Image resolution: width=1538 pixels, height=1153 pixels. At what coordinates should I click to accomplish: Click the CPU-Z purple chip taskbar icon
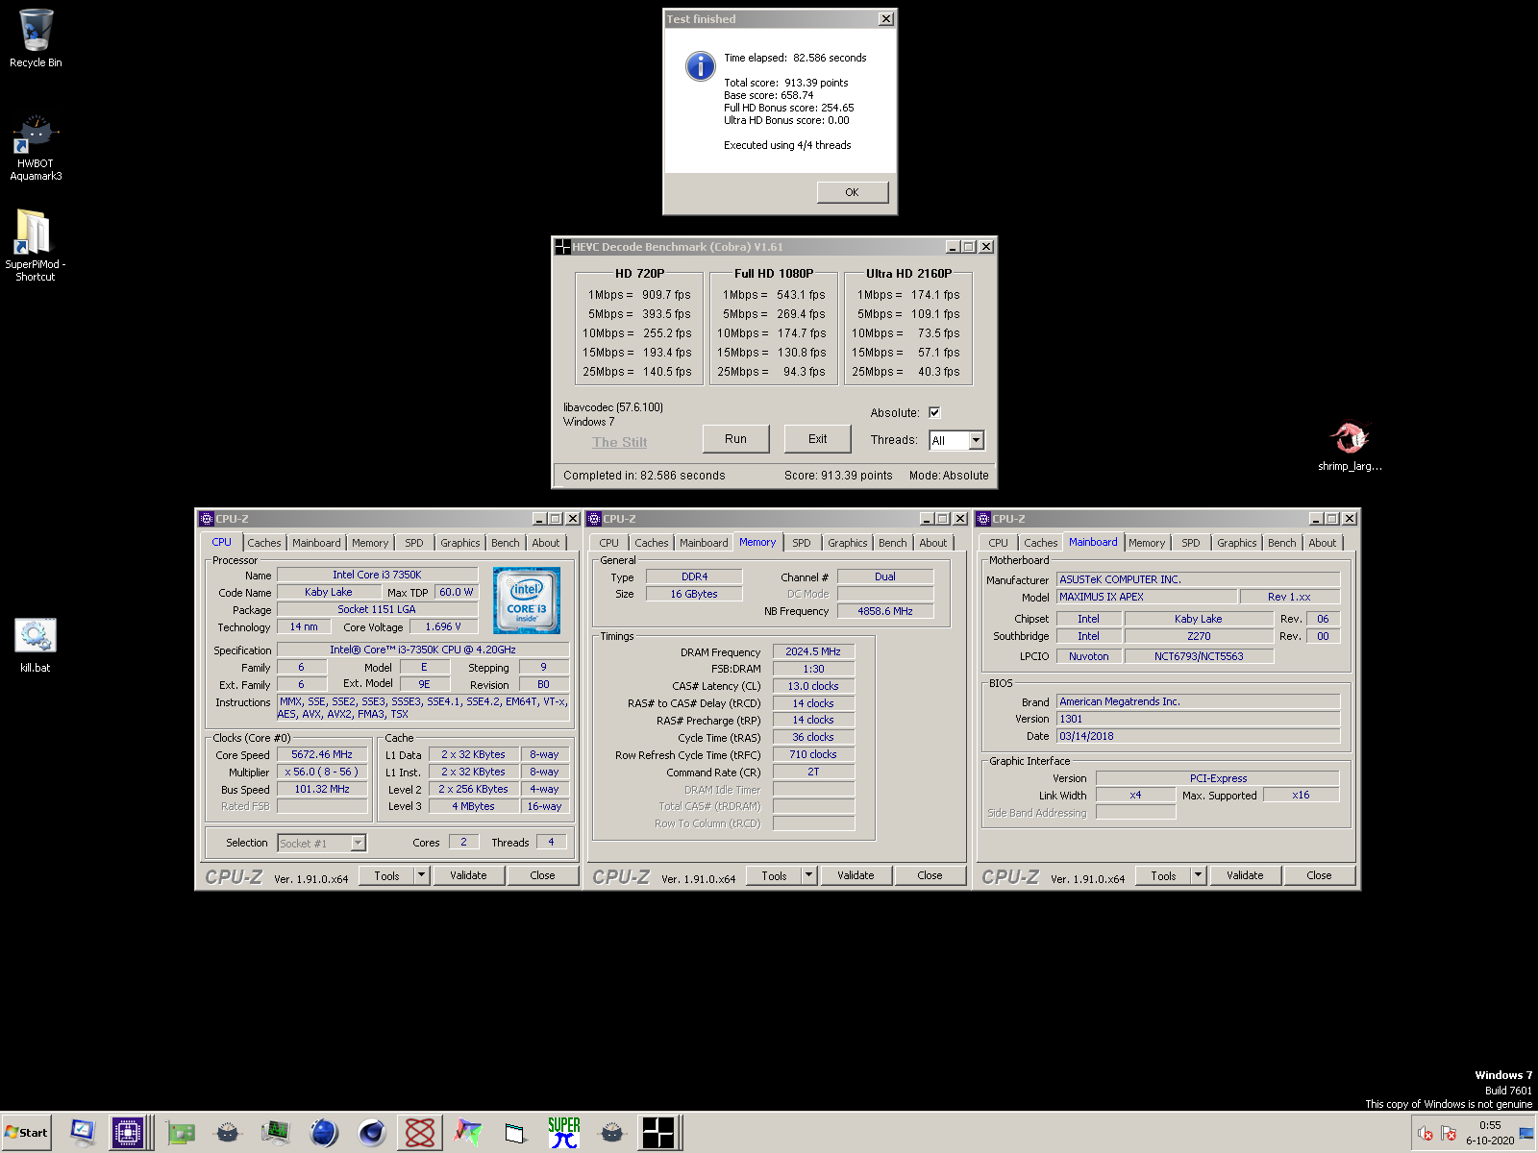pyautogui.click(x=127, y=1133)
